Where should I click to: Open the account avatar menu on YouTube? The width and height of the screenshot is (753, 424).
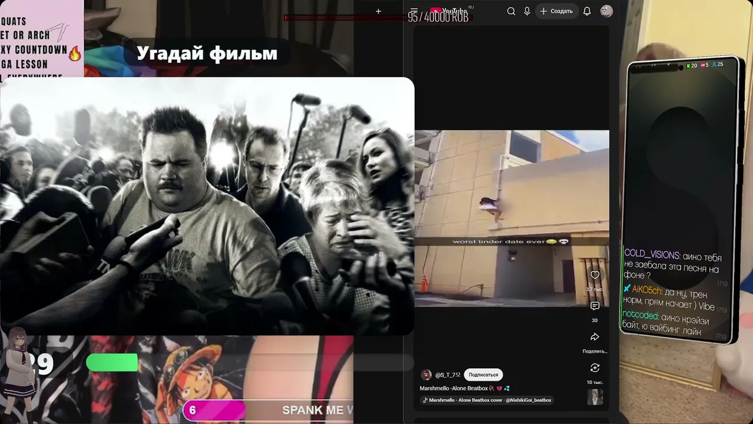point(607,11)
